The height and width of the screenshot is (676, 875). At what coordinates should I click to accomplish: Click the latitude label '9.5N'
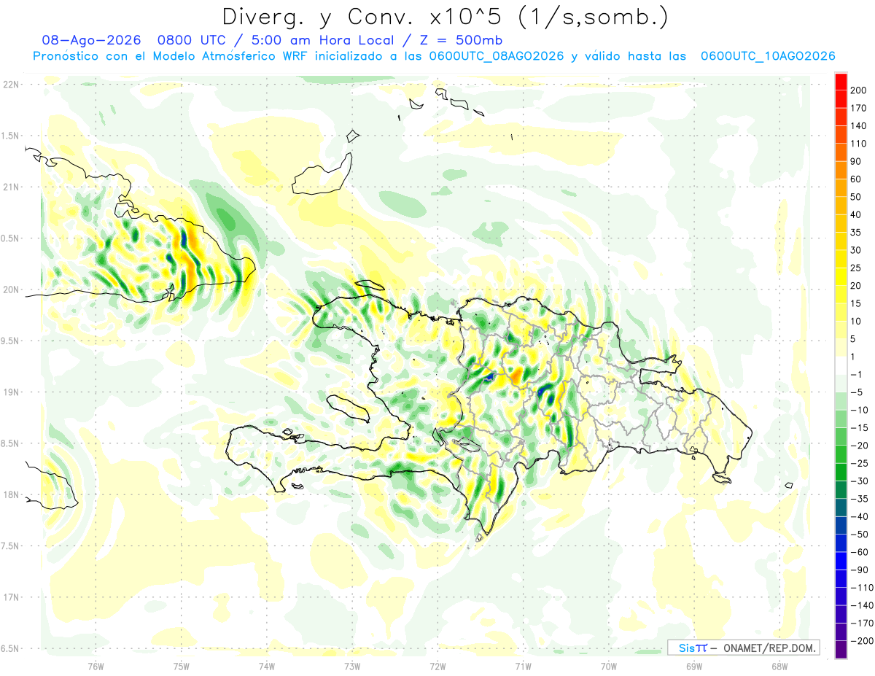[10, 341]
